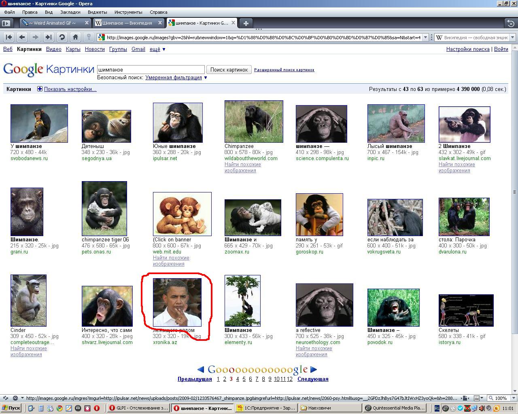
Task: Switch to 1С:Предприятие taskbar window
Action: [267, 408]
